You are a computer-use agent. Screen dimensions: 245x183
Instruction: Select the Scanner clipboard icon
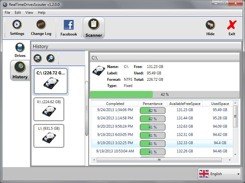coord(94,24)
